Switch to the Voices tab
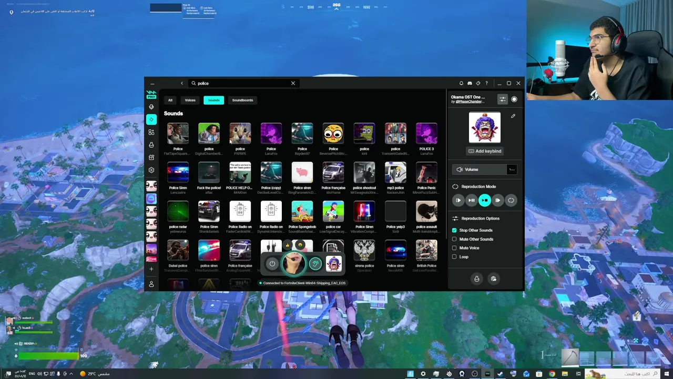 pos(190,100)
